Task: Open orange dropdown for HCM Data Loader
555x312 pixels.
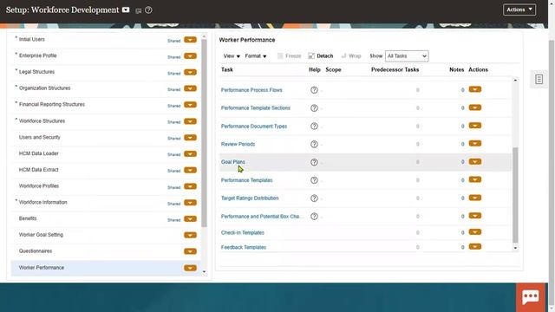Action: (x=190, y=154)
